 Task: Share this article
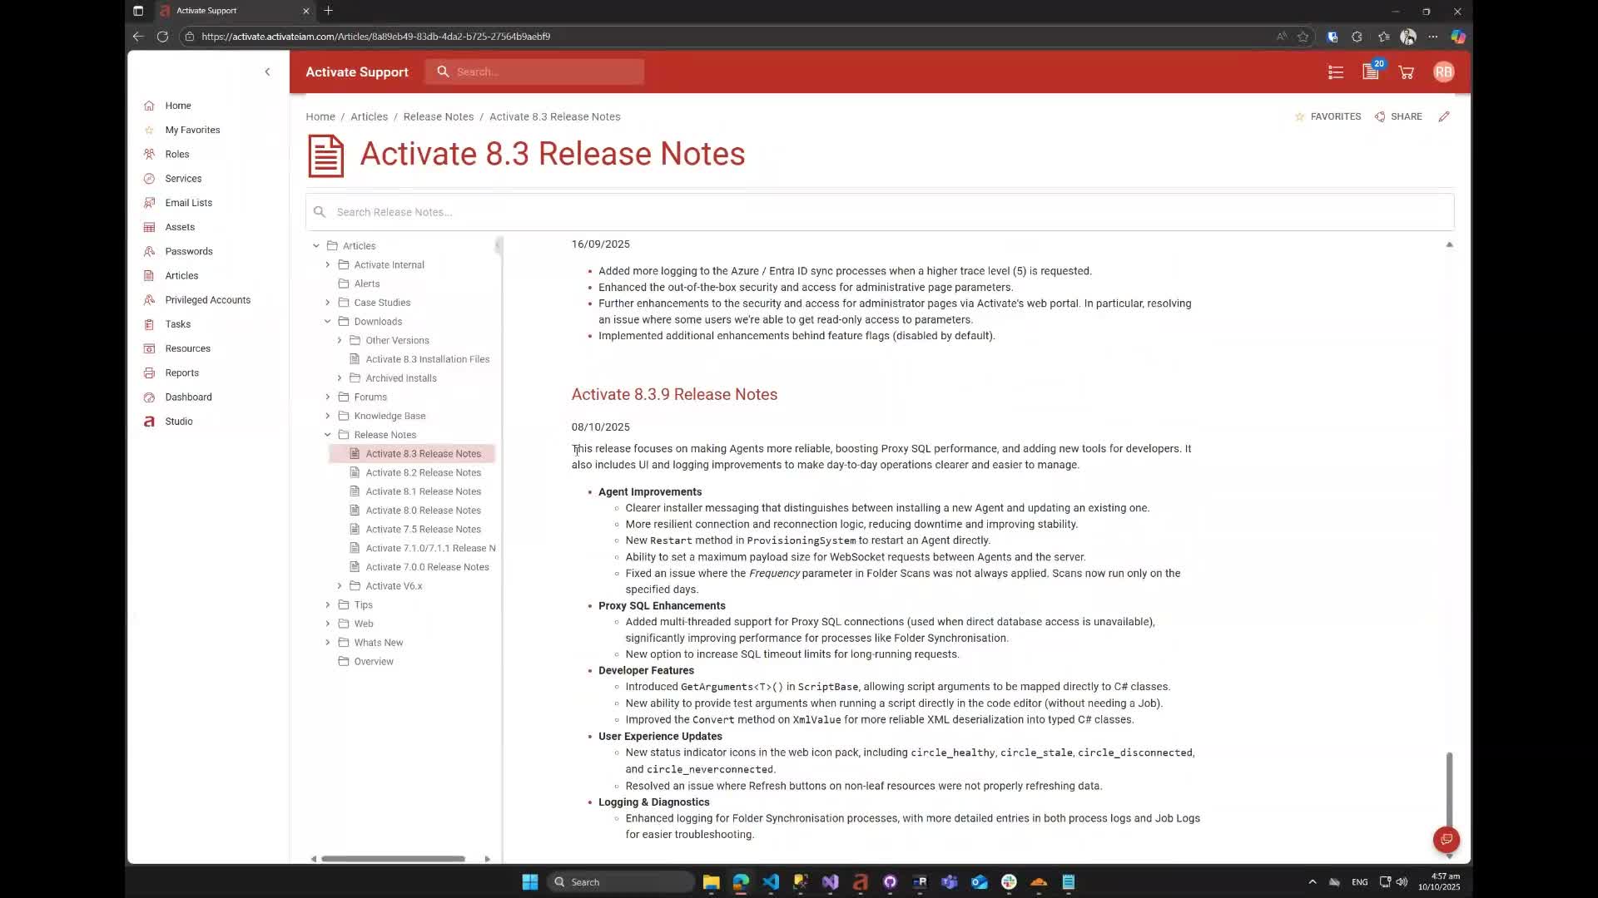[1398, 117]
